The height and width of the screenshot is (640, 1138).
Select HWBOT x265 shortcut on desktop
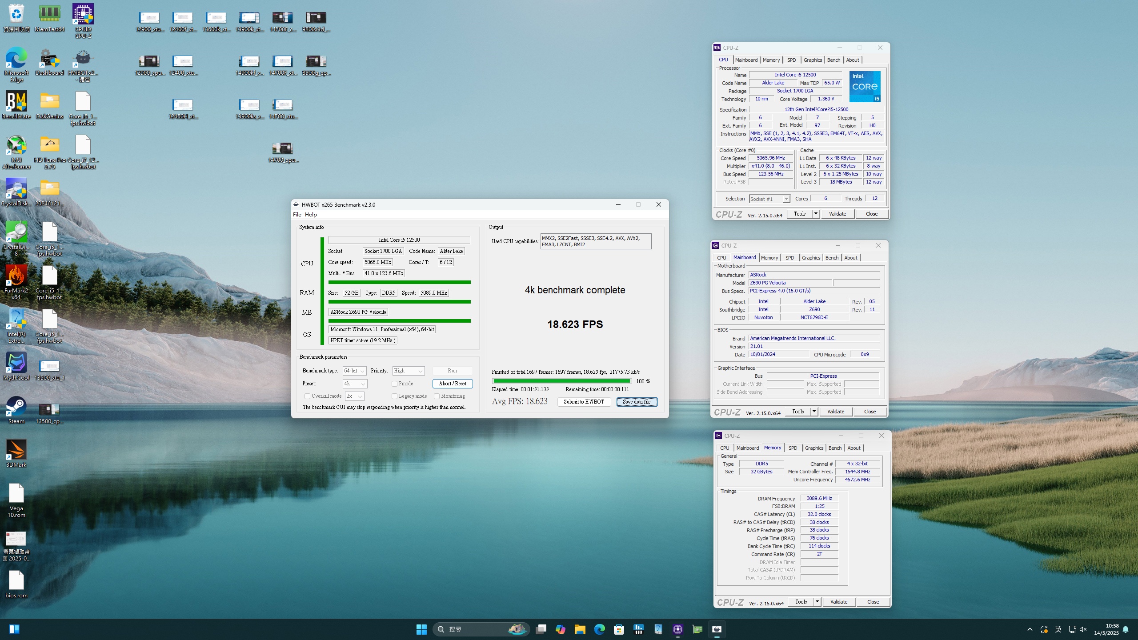pos(83,65)
